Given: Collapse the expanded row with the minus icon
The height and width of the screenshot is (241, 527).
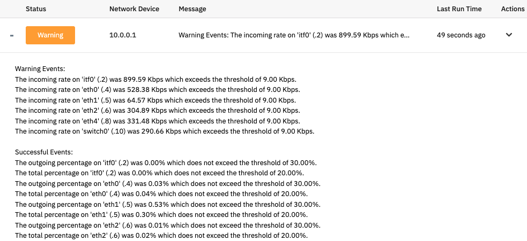Looking at the screenshot, I should point(11,35).
